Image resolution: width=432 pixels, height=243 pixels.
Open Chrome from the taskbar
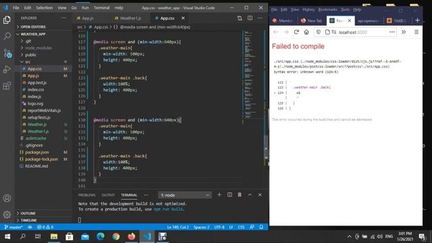coord(116,236)
